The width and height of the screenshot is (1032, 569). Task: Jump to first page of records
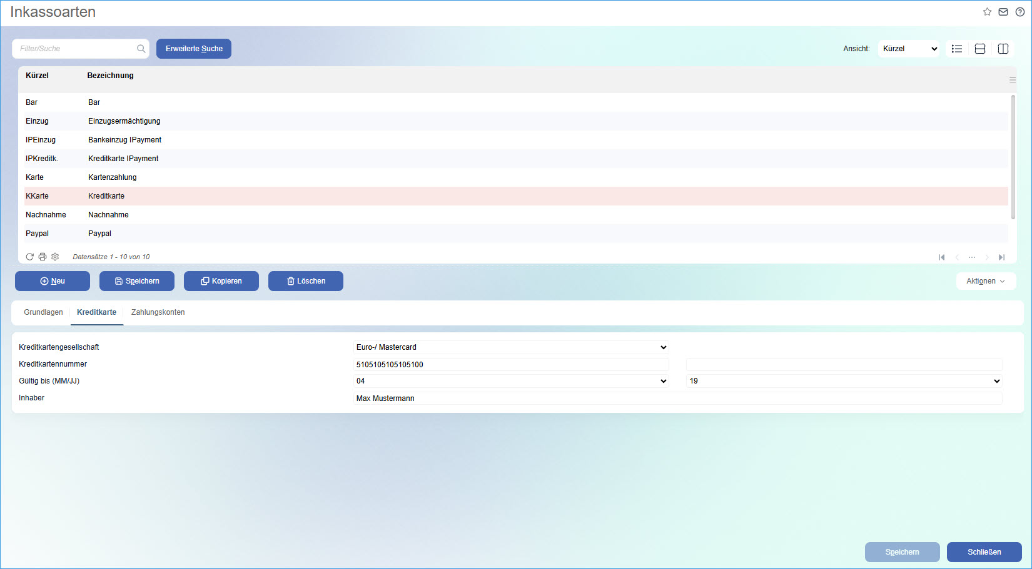point(942,257)
